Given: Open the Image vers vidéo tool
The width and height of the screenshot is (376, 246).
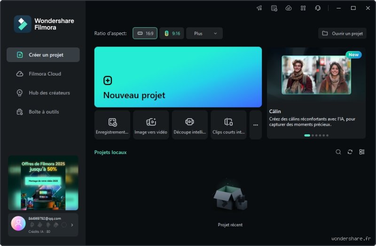Looking at the screenshot, I should click(151, 125).
